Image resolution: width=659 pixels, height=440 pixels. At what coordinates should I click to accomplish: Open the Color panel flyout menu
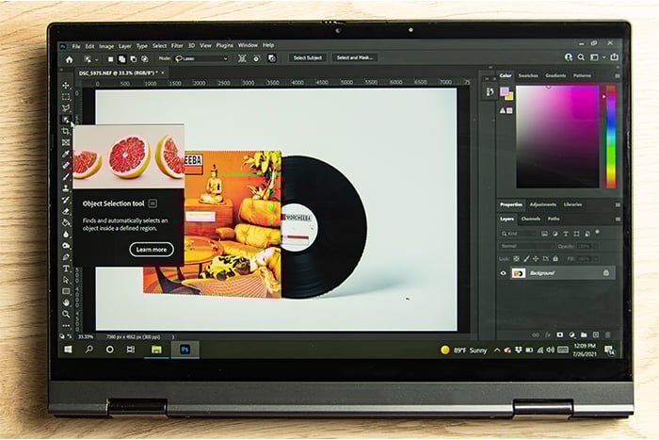617,75
